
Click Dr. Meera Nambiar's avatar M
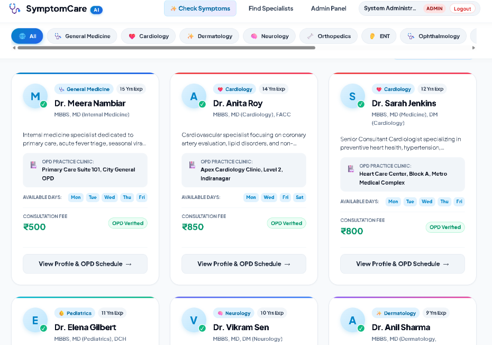35,96
